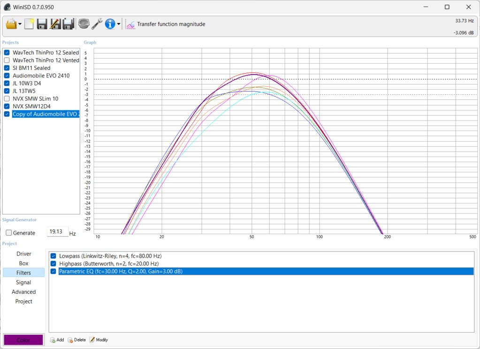
Task: Enable the signal Generate checkbox
Action: click(x=9, y=233)
